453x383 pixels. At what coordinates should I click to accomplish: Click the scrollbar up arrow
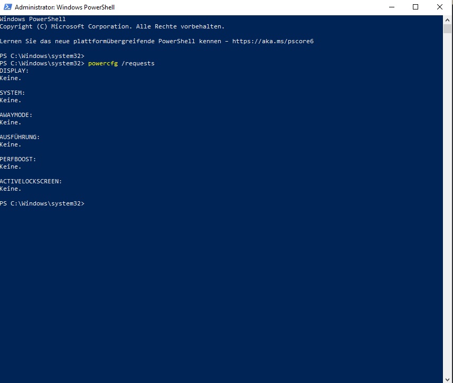pyautogui.click(x=447, y=20)
